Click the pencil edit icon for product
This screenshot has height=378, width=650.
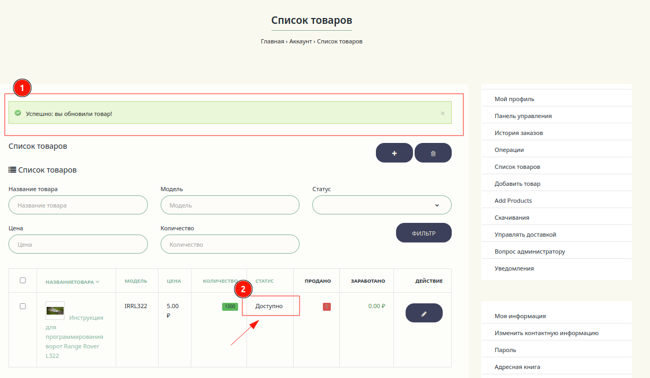(x=424, y=313)
